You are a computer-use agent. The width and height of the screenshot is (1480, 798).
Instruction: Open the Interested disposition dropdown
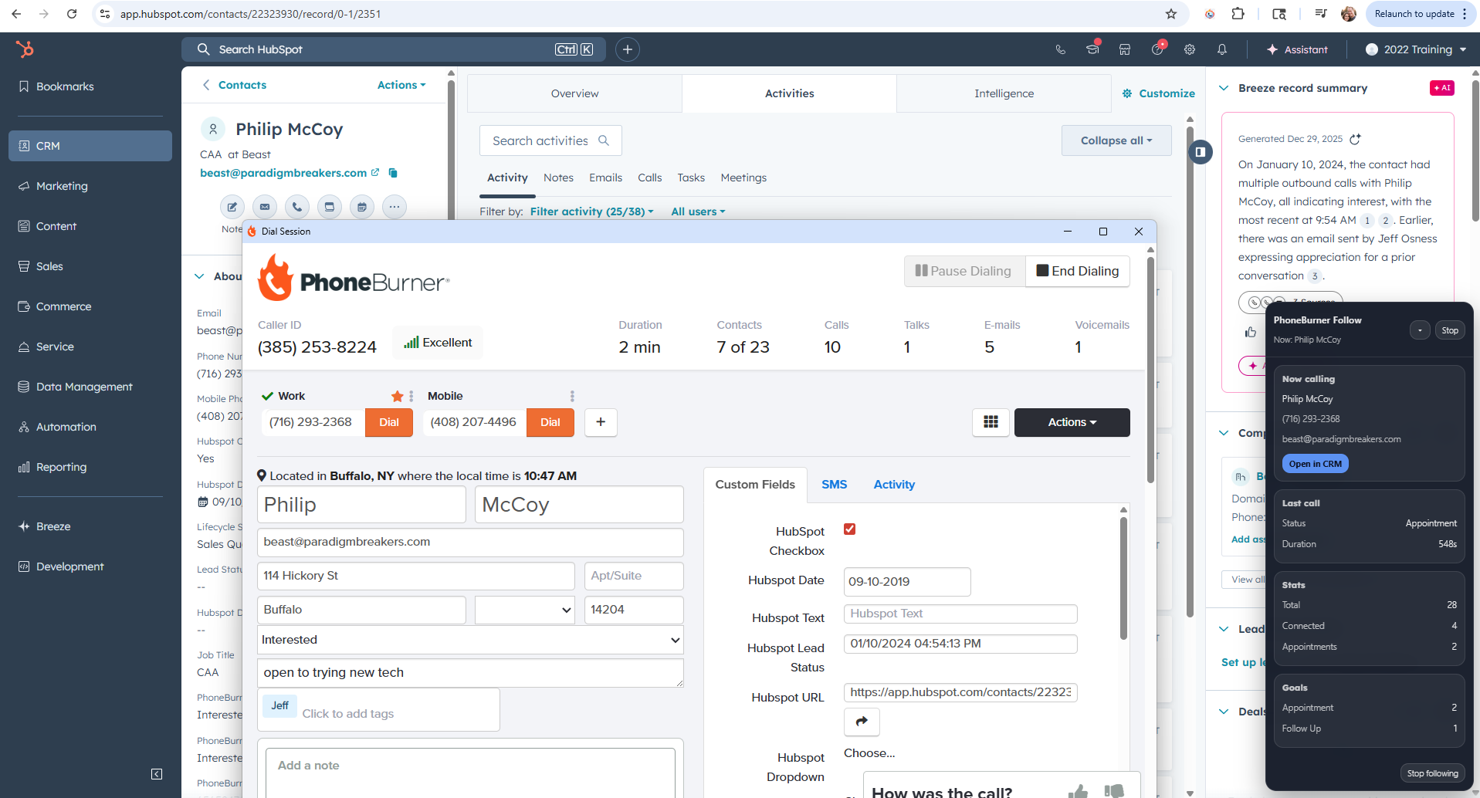coord(470,640)
